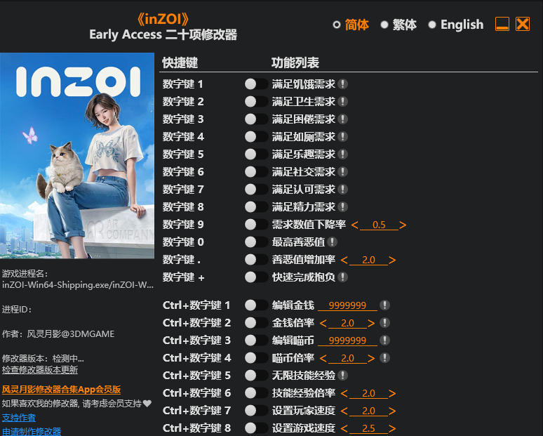Enable 无限技能经验 switch
The image size is (543, 436).
(x=256, y=376)
